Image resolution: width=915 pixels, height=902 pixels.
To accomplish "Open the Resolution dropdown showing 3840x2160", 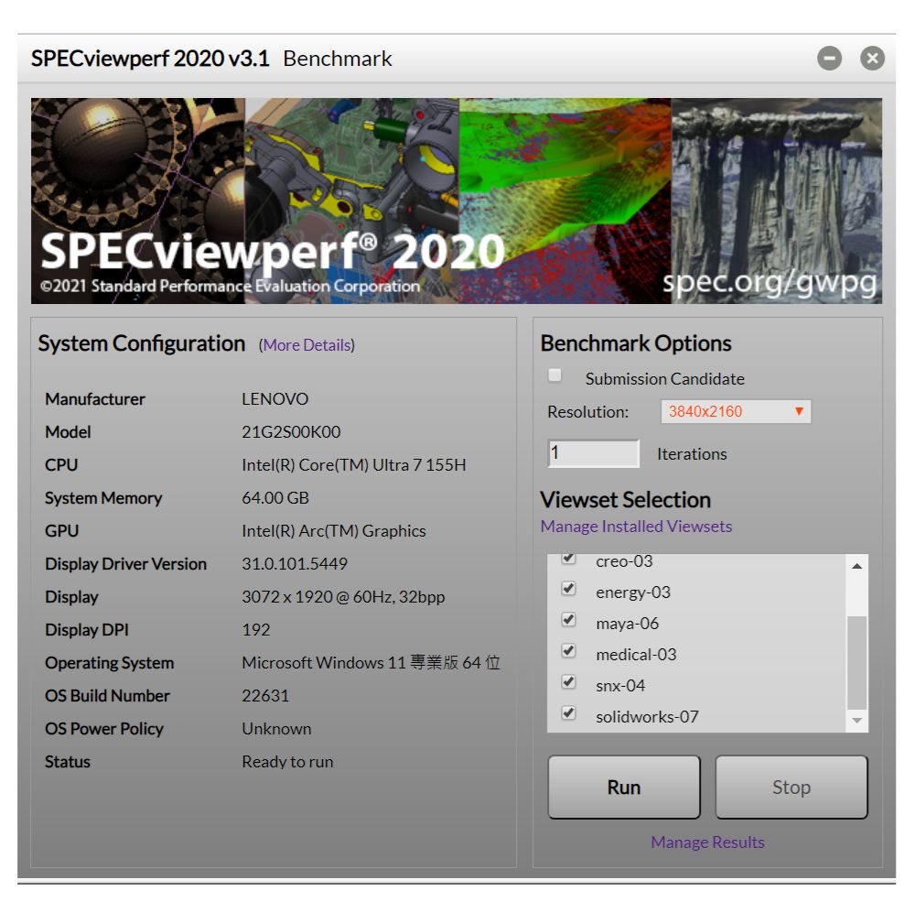I will pos(736,412).
